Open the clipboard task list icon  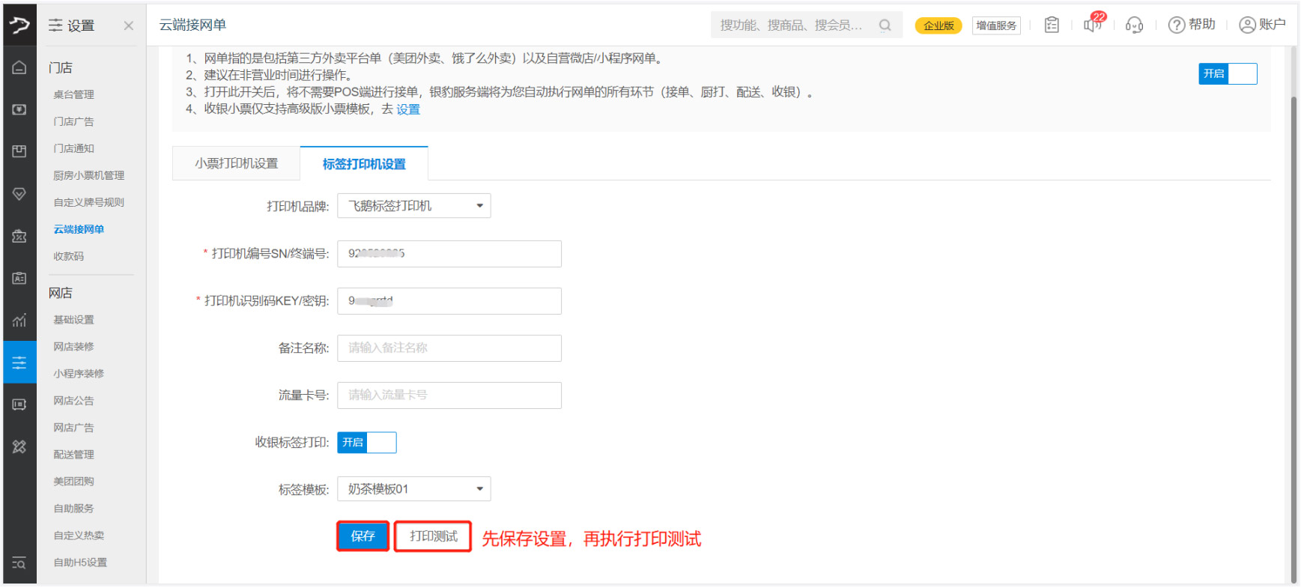1052,25
